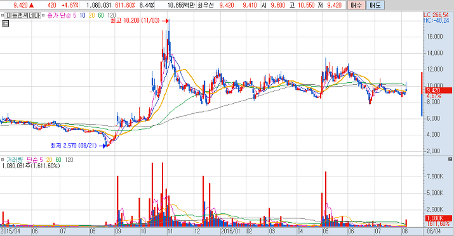Click the 매수 buy button
The height and width of the screenshot is (236, 454).
pyautogui.click(x=356, y=5)
